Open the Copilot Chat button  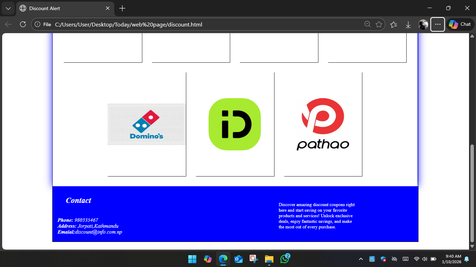coord(460,24)
